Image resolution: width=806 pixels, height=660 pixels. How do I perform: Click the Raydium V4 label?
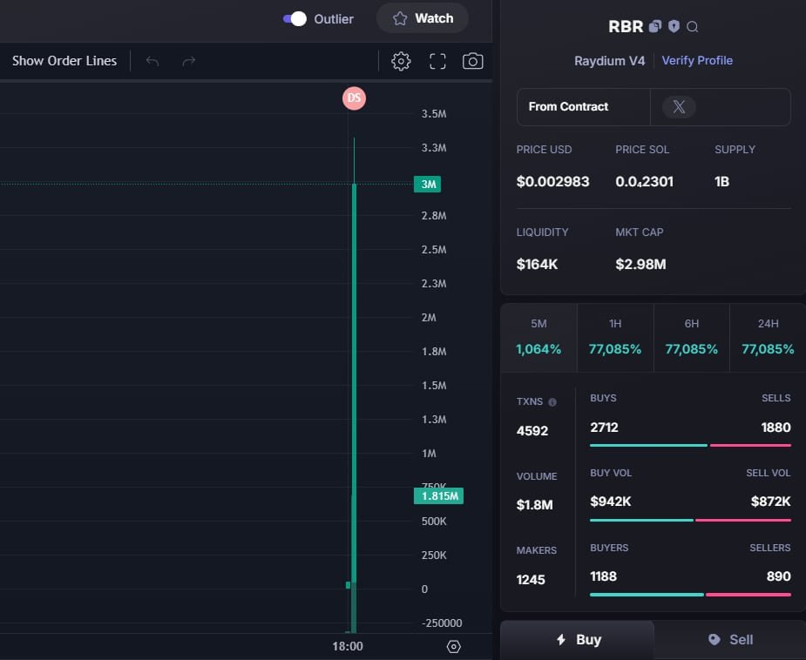tap(609, 61)
